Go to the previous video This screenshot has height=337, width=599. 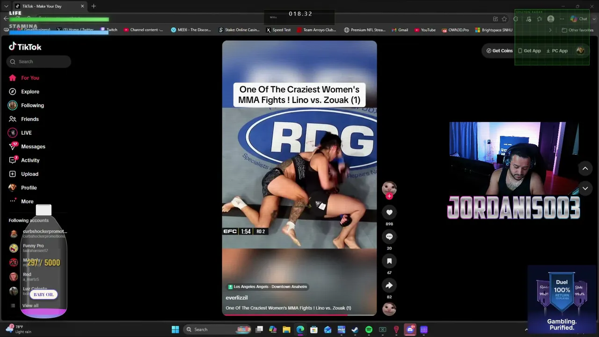click(585, 168)
